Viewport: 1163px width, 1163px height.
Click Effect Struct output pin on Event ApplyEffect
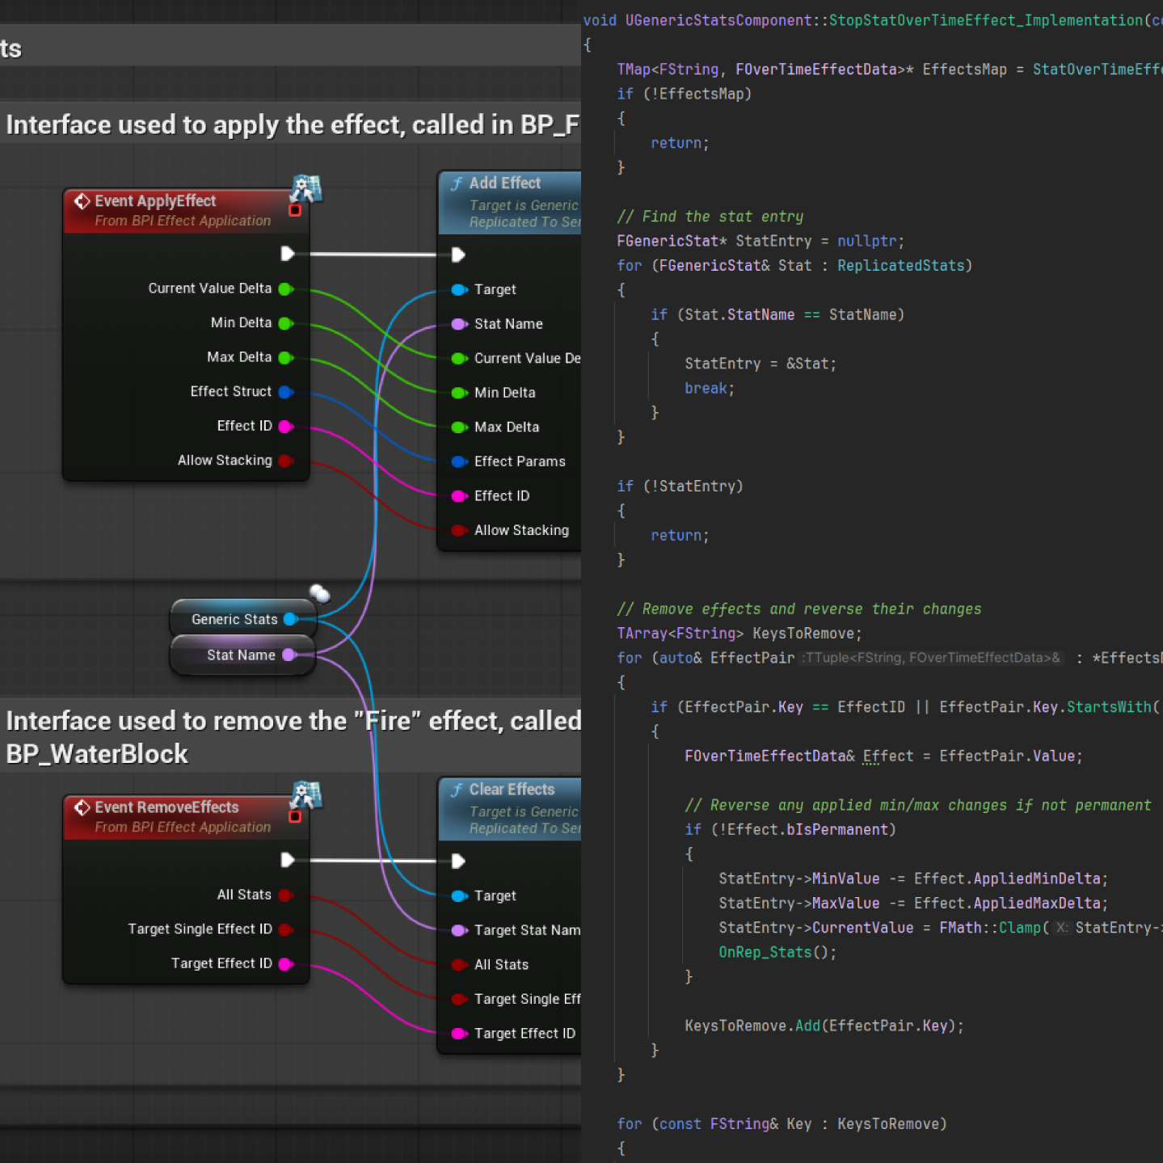click(285, 392)
